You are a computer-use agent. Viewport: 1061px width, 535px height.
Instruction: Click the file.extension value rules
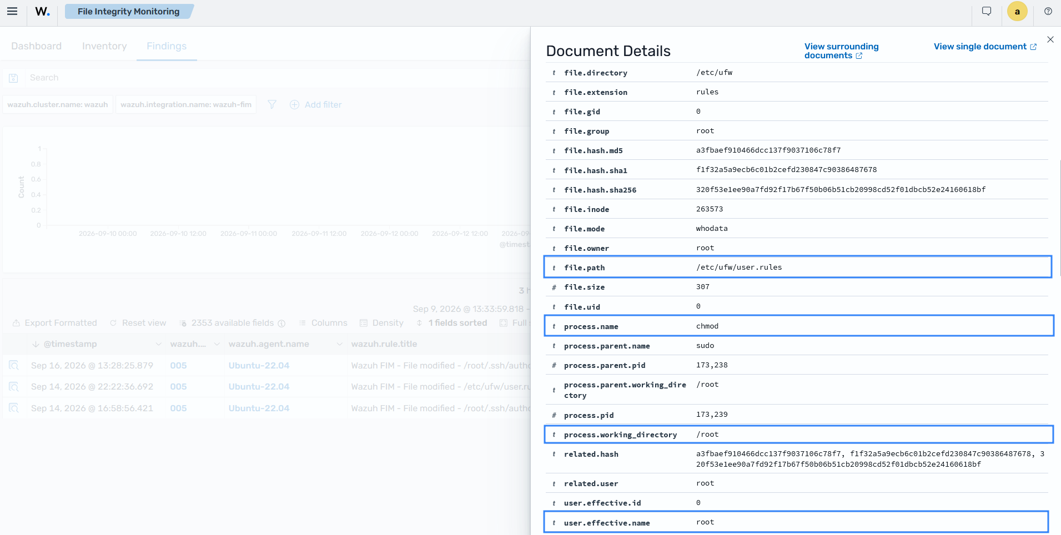click(707, 92)
